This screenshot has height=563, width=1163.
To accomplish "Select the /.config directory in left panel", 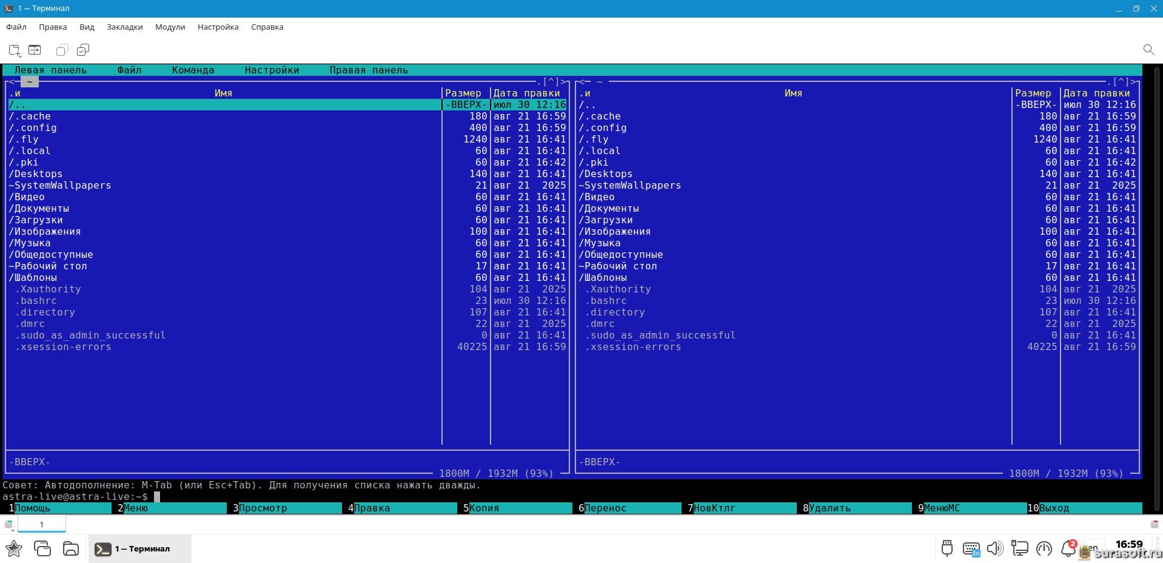I will [x=33, y=128].
